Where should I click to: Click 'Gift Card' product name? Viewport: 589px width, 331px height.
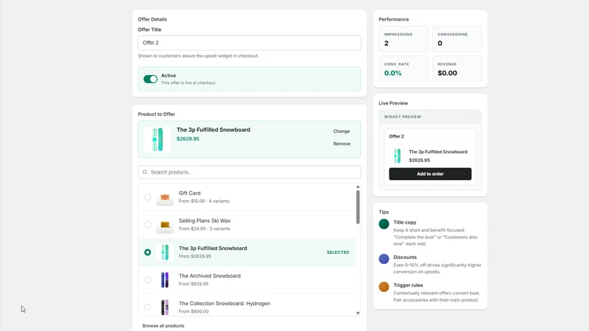click(190, 193)
